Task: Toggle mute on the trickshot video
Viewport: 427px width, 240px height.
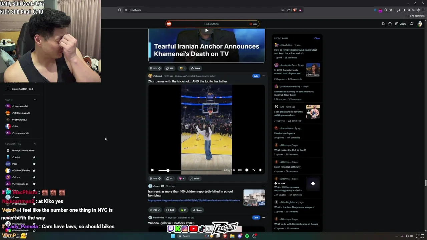Action: point(261,170)
